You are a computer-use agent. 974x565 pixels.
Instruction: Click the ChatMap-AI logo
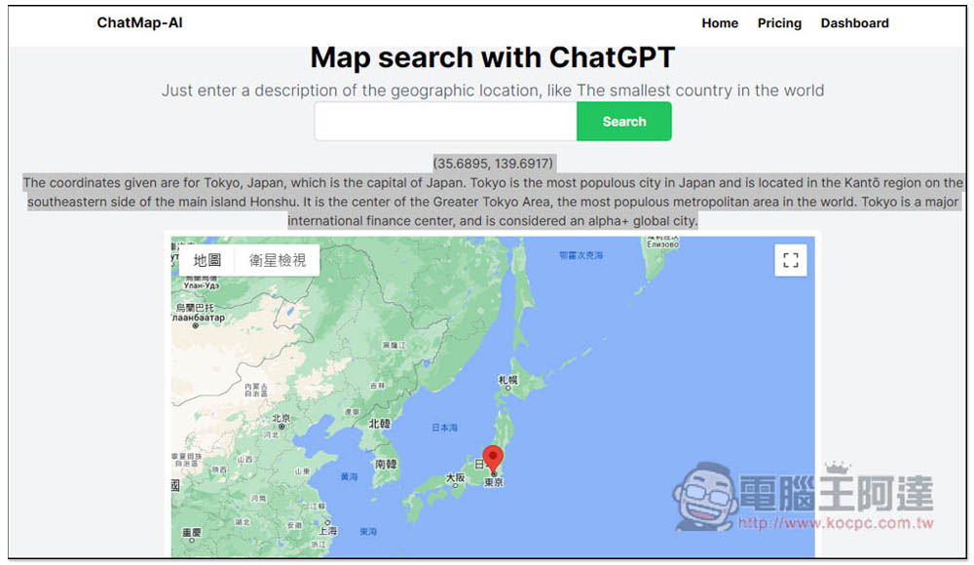tap(139, 22)
